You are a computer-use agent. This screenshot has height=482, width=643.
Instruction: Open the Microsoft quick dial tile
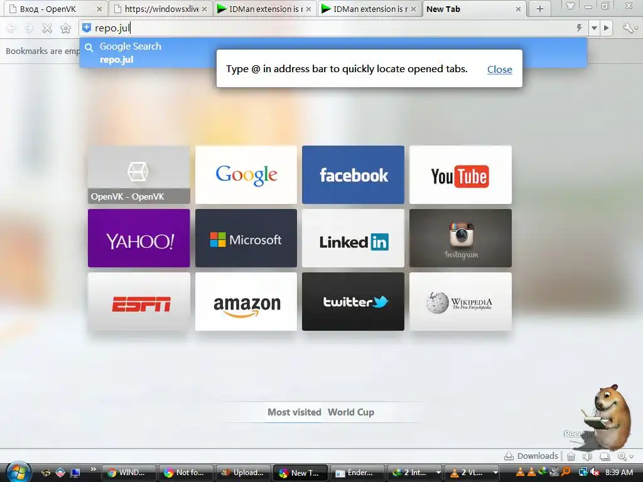pos(246,238)
